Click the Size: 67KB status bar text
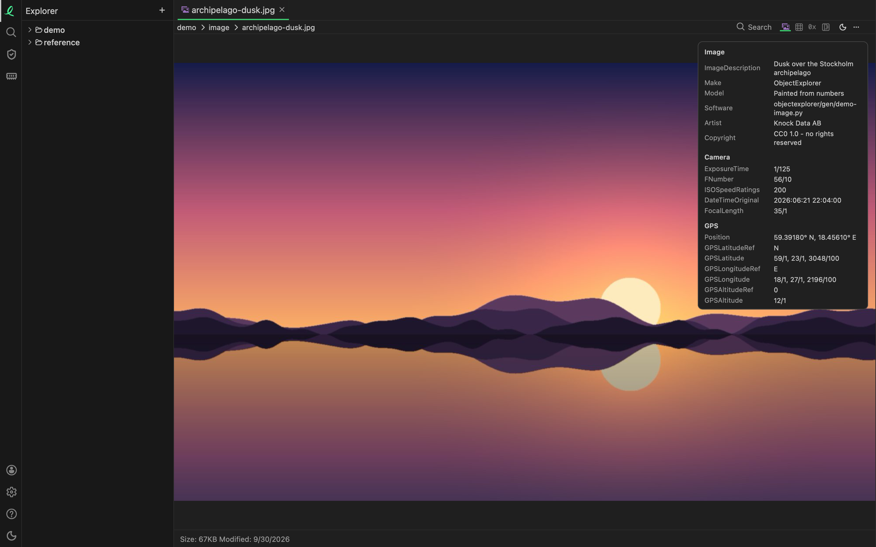Viewport: 876px width, 547px height. coord(198,539)
